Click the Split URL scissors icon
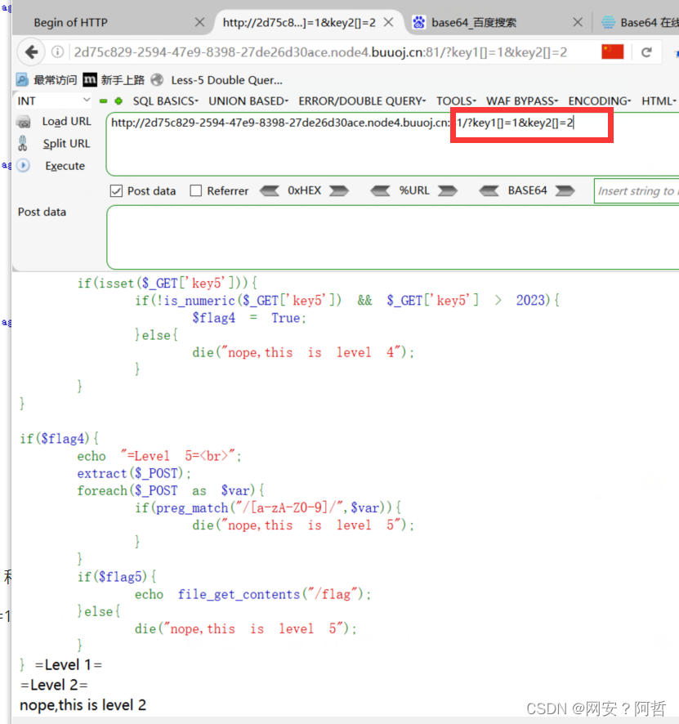The image size is (679, 724). pyautogui.click(x=24, y=143)
